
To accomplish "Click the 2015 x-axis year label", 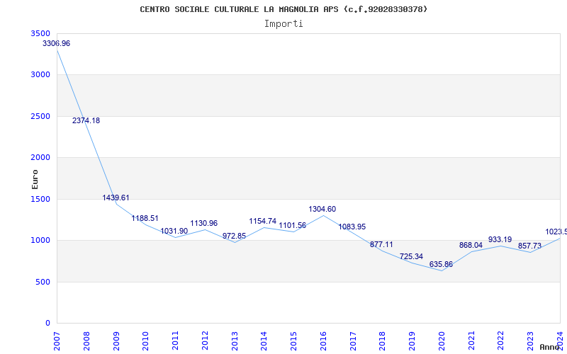I will 293,341.
